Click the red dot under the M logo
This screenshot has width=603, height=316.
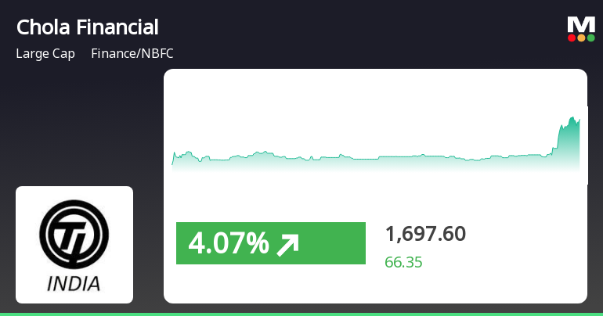[x=572, y=38]
